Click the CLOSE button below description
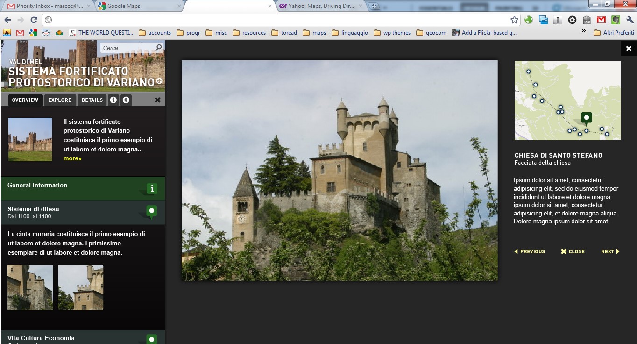This screenshot has height=344, width=637. tap(573, 251)
